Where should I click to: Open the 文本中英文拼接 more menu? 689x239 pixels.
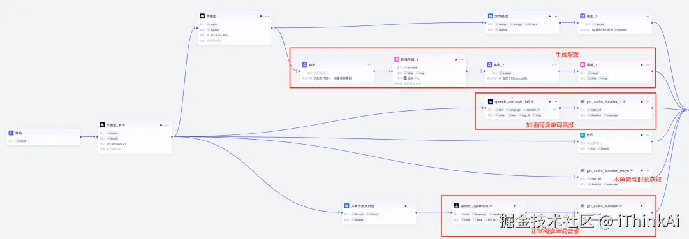411,206
